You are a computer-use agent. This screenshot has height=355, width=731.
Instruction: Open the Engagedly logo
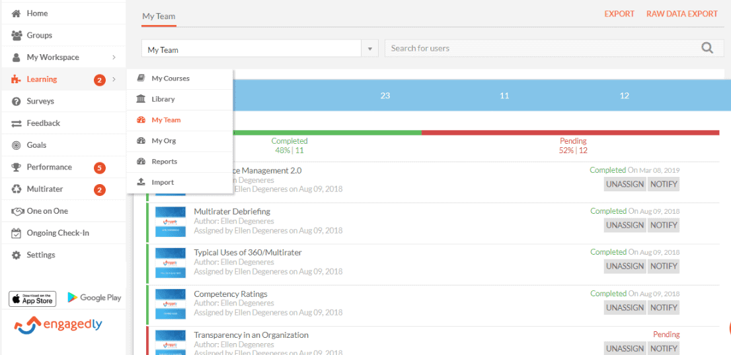58,325
